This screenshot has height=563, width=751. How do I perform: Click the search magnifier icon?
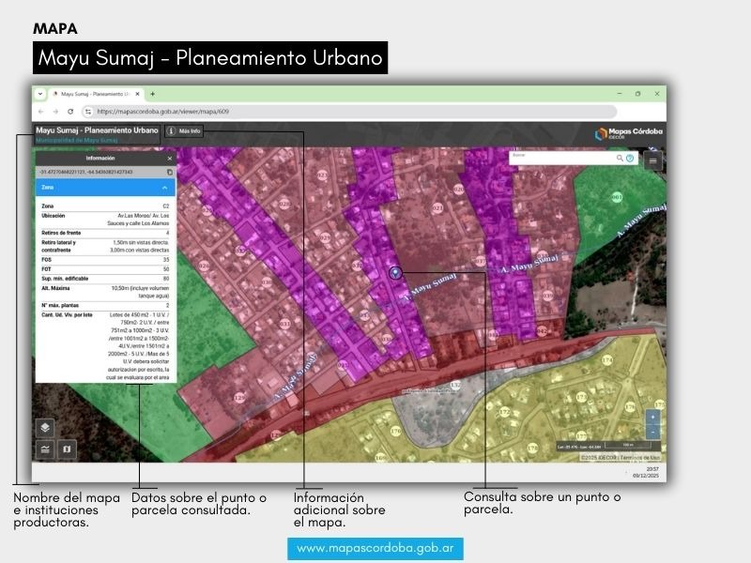point(620,159)
